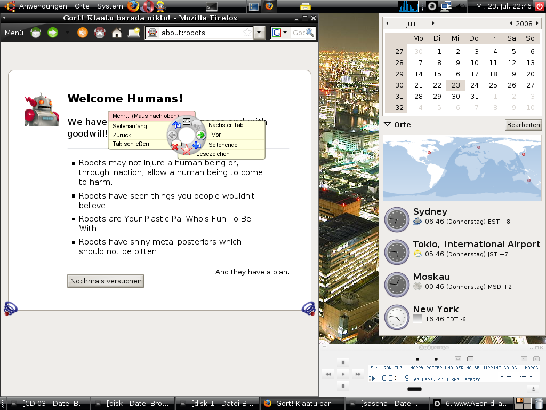The width and height of the screenshot is (546, 410).
Task: Open a new tab via toolbar icon
Action: click(134, 33)
